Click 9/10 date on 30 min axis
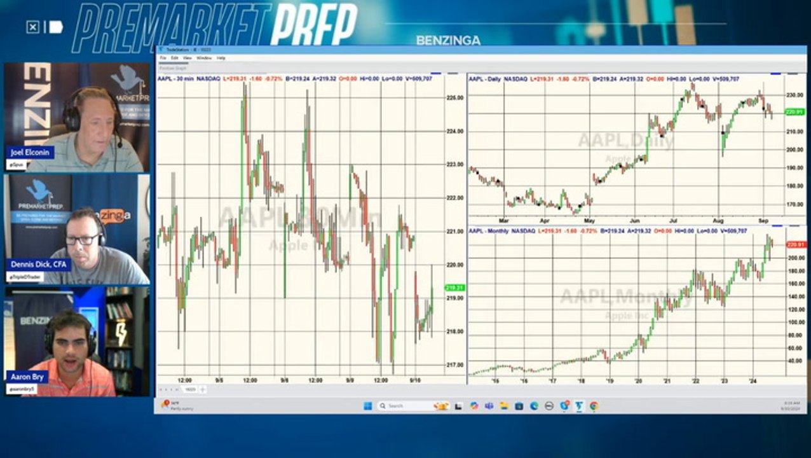 point(414,380)
